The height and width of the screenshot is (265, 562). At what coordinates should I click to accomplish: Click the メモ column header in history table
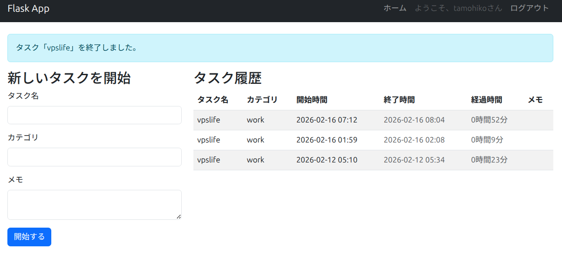click(535, 100)
